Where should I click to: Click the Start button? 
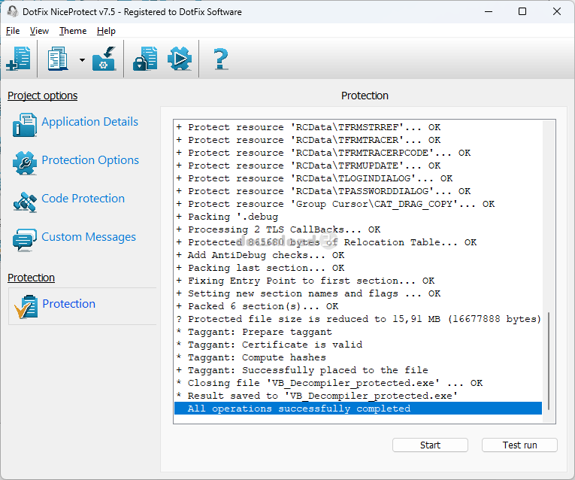[430, 445]
